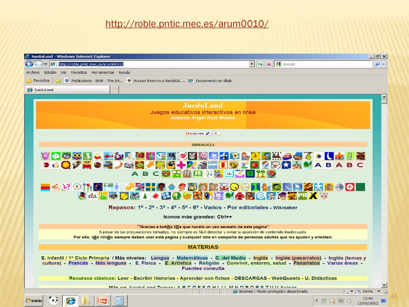
Task: Click the add-to-favorites-bar star icon
Action: (x=58, y=81)
